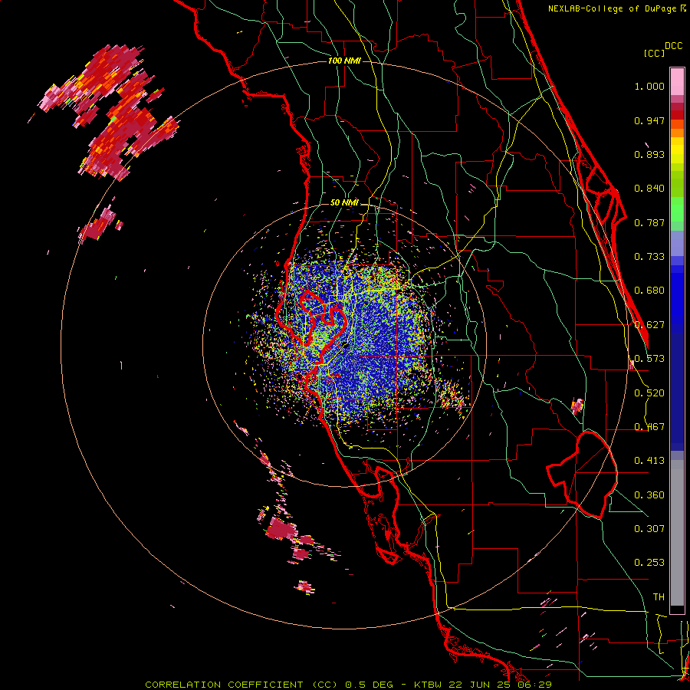Select the lavender-blue segment near 0.733
The width and height of the screenshot is (690, 690).
pyautogui.click(x=677, y=243)
